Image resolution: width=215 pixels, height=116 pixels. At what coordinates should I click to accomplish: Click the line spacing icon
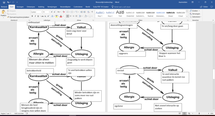point(80,16)
